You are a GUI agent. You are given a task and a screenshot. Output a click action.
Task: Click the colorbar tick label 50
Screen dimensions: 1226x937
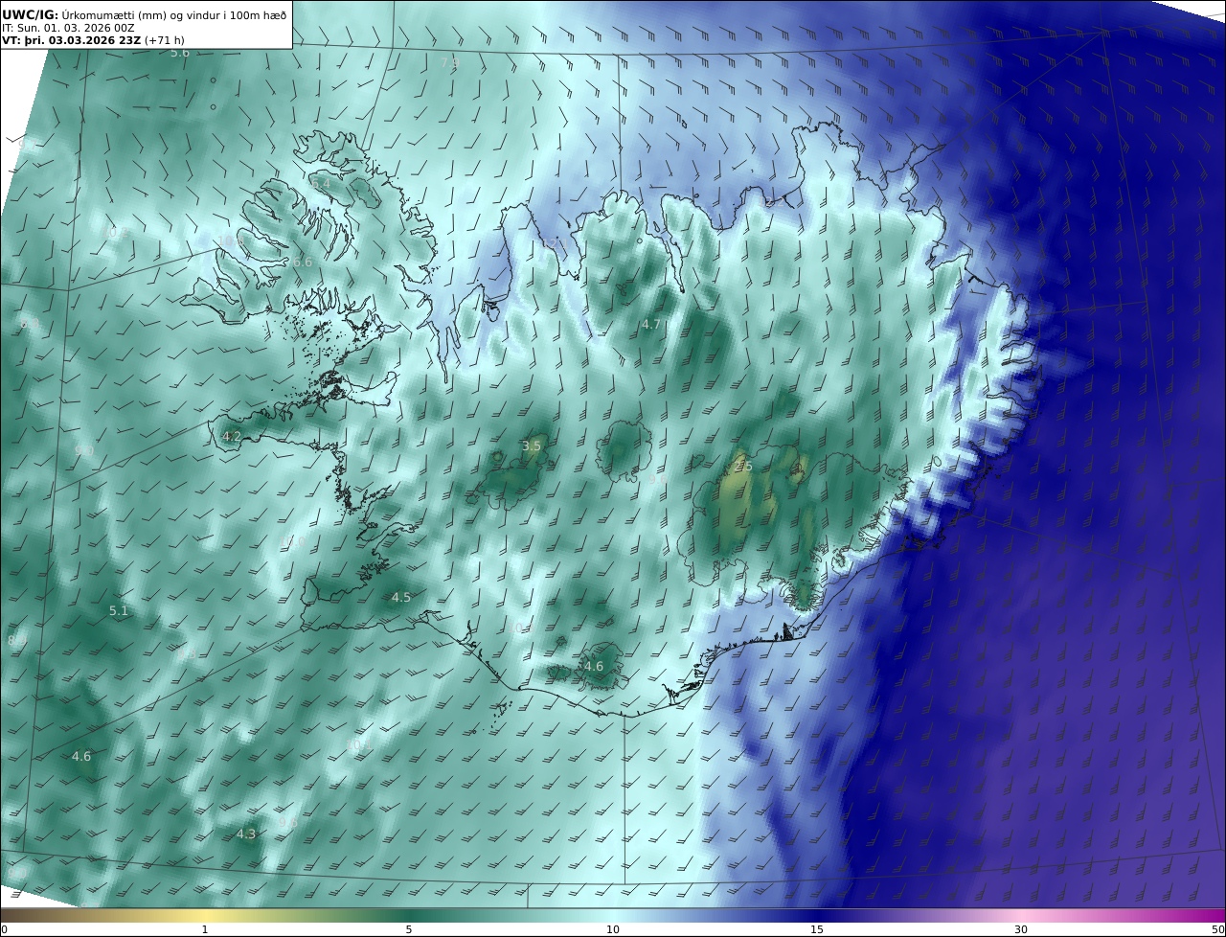1217,929
